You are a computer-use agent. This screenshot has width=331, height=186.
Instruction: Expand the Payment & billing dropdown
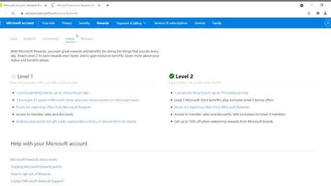[x=131, y=23]
